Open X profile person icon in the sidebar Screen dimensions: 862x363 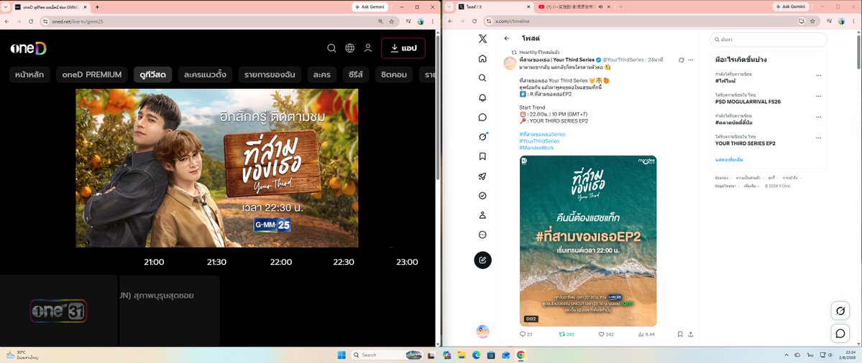click(x=482, y=215)
